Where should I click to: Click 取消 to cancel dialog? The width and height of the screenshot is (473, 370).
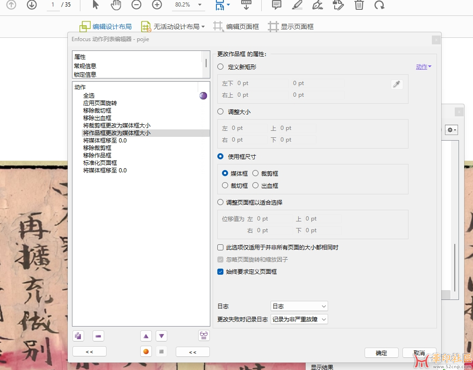[419, 353]
